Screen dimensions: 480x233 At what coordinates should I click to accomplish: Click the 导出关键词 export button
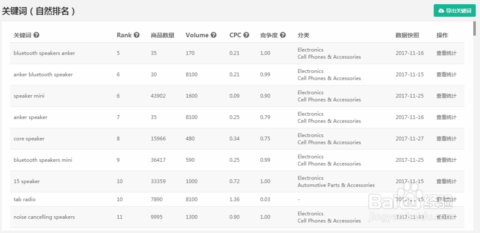pyautogui.click(x=455, y=11)
